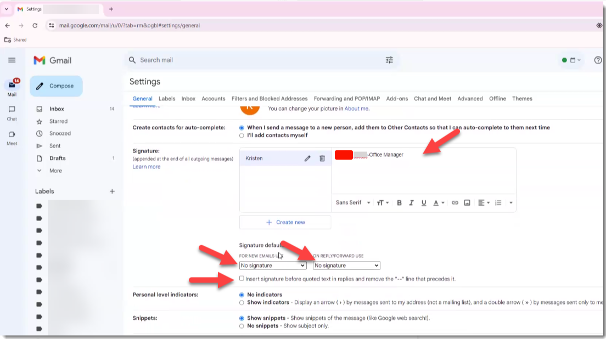606x339 pixels.
Task: Expand more formatting options arrow
Action: coord(510,203)
